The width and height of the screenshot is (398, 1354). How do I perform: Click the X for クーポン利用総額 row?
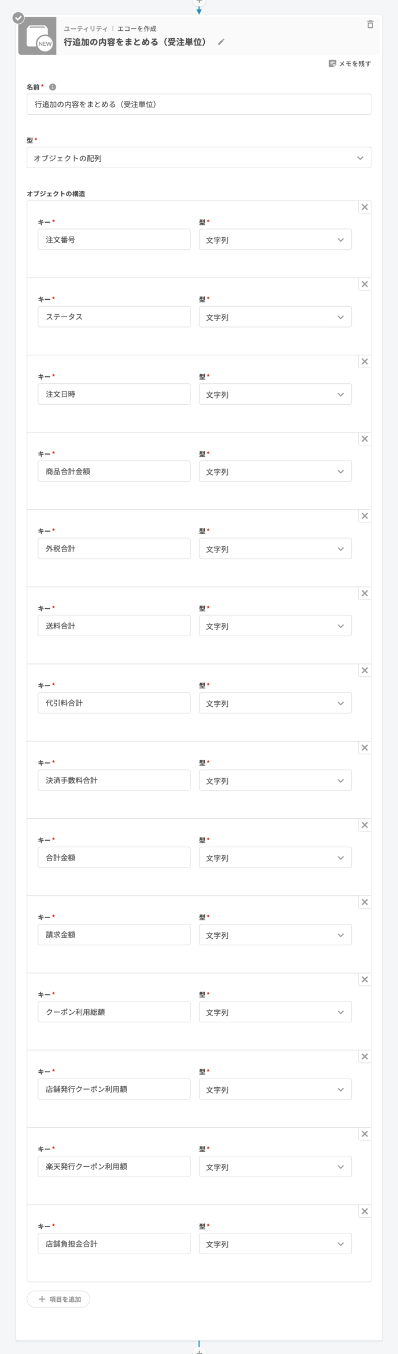pos(364,979)
